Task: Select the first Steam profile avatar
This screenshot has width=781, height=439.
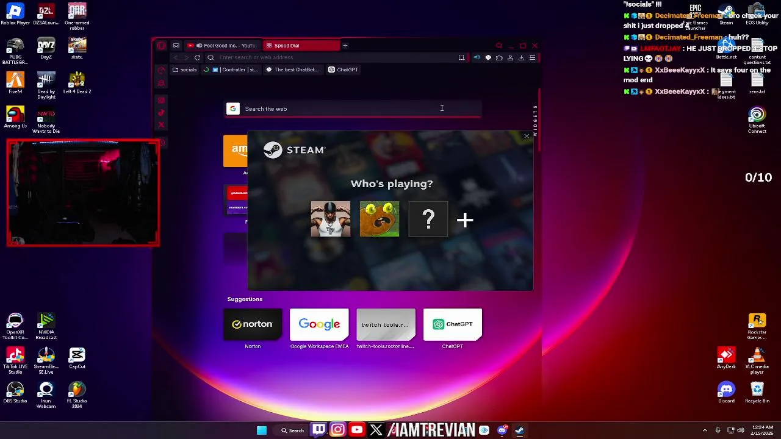Action: tap(331, 219)
